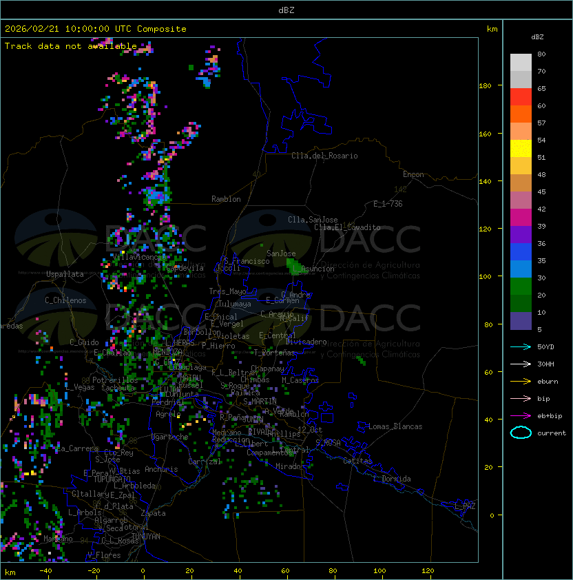Image resolution: width=573 pixels, height=580 pixels.
Task: Select the dark orange 57-60 dBZ swatch
Action: (521, 114)
